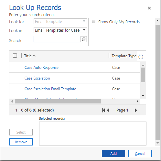Click the list's vertical scrollbar thumb
Viewport: 161px width, 161px height.
click(143, 75)
